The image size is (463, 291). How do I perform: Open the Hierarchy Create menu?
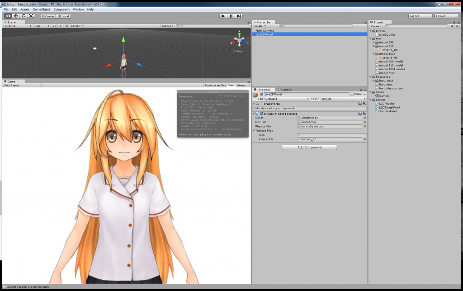(260, 26)
